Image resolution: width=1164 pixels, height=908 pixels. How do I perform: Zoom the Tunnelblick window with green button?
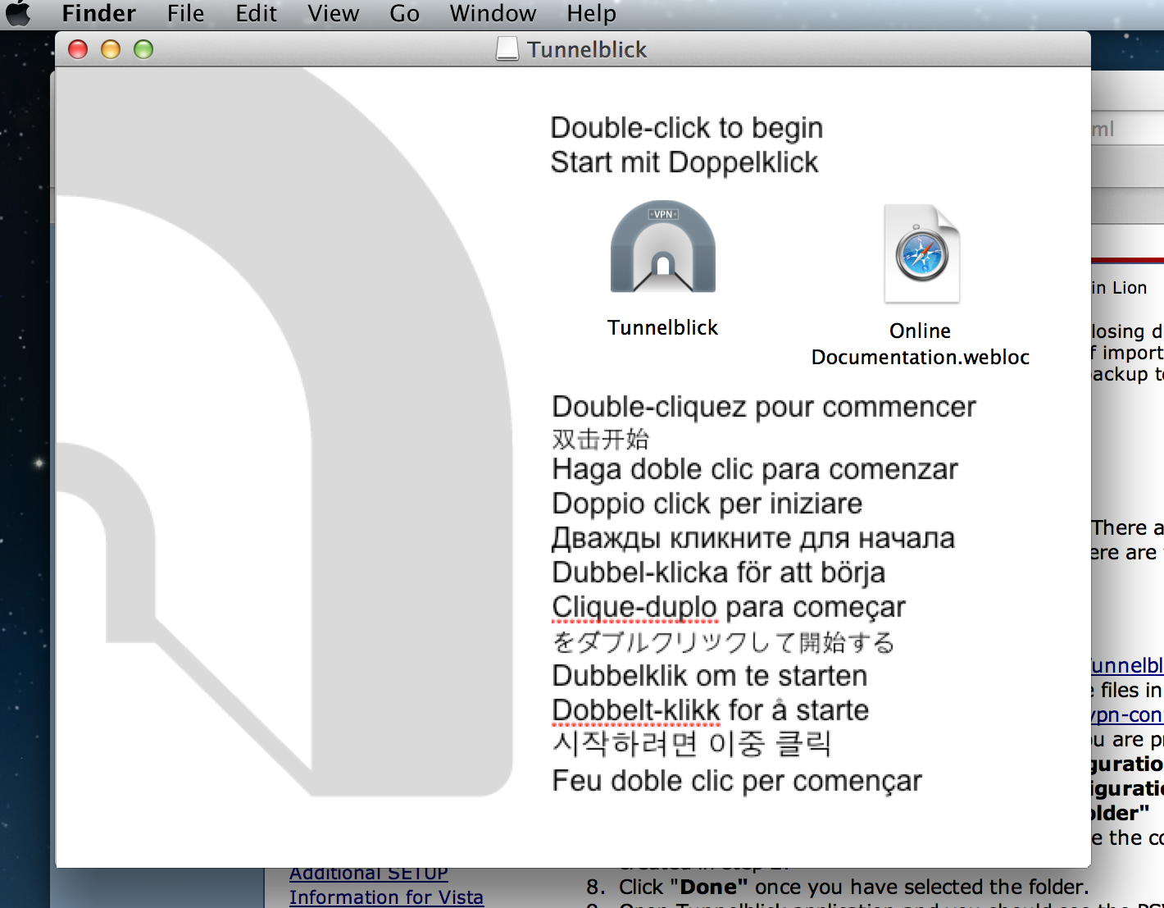(143, 49)
